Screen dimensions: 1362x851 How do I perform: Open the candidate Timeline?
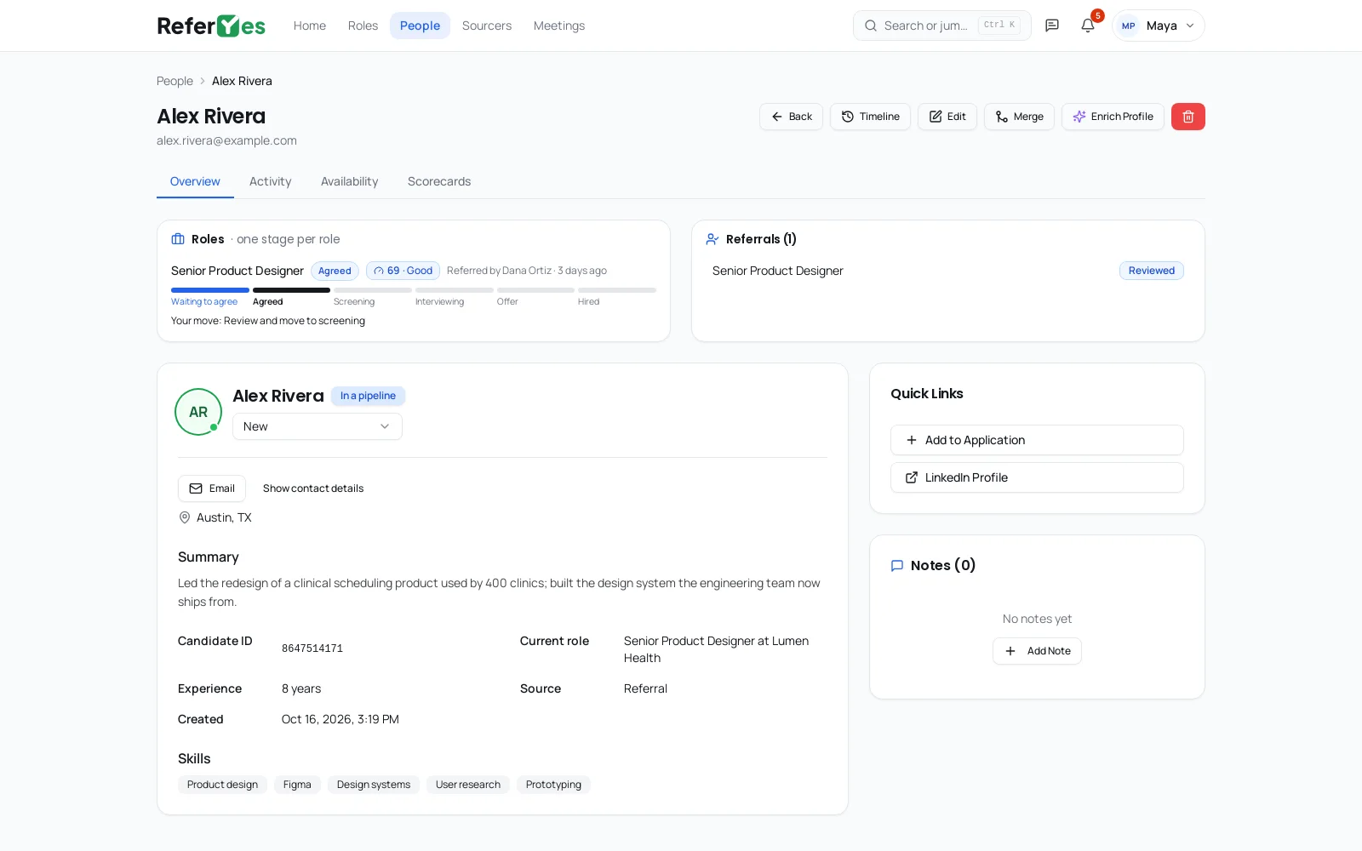click(870, 117)
